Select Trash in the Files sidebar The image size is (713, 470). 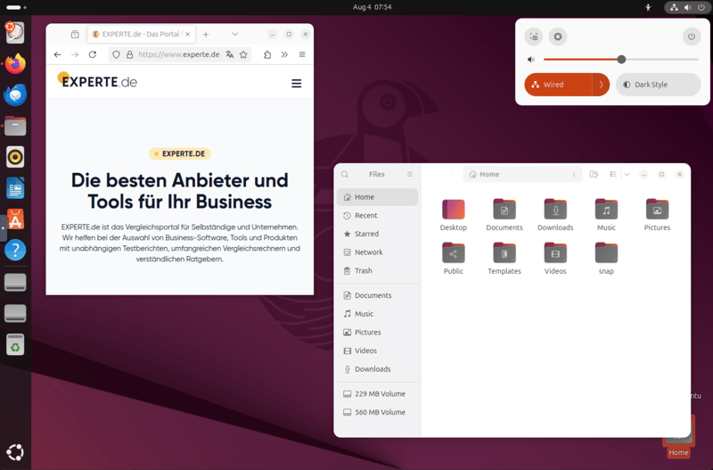tap(364, 271)
